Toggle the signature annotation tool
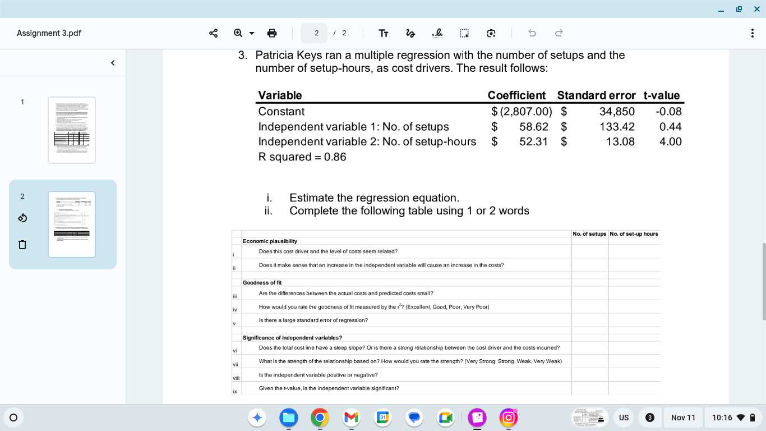 pos(437,33)
